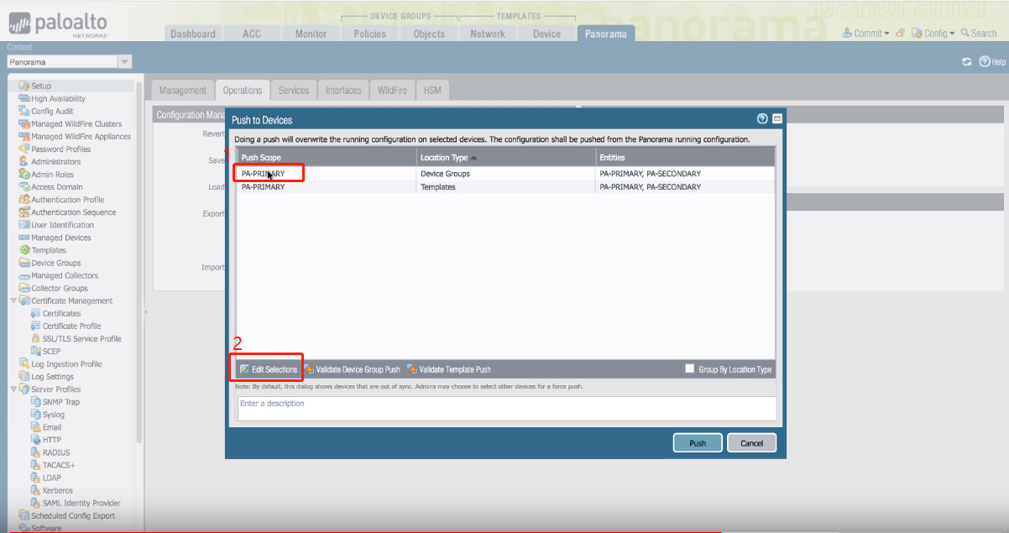
Task: Click Validate Device Group Push icon
Action: 309,369
